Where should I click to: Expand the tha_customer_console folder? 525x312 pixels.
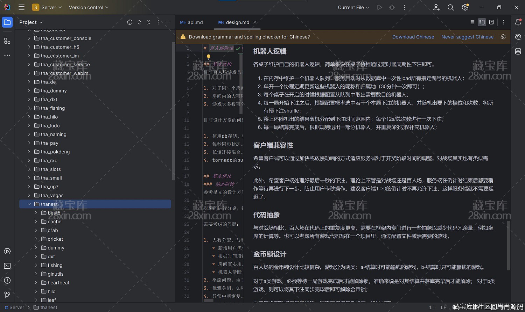point(29,38)
